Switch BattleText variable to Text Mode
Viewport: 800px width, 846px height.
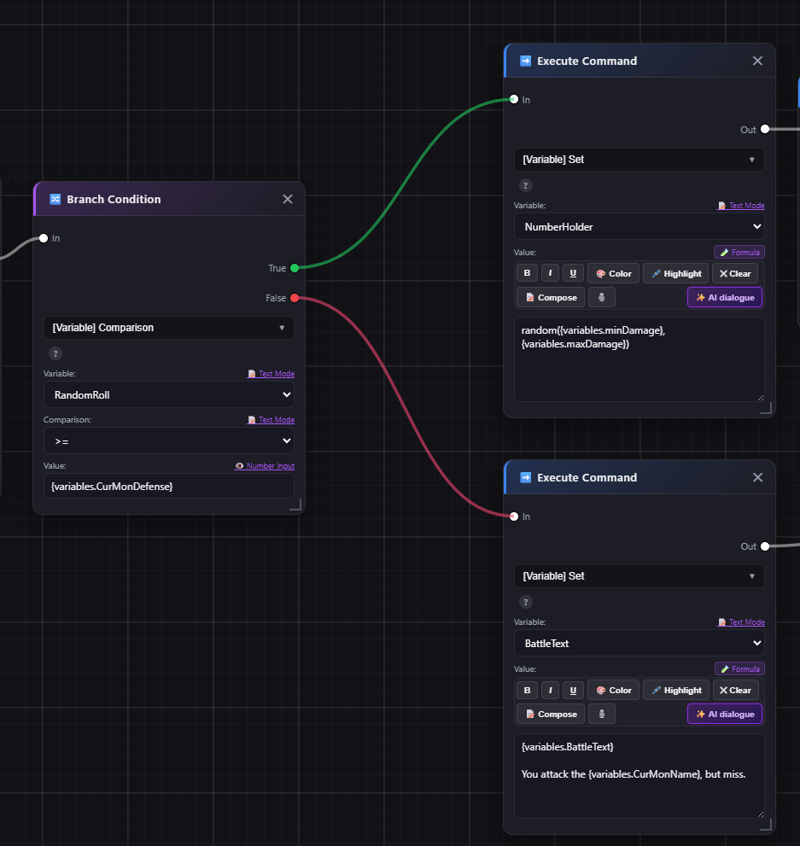[740, 622]
